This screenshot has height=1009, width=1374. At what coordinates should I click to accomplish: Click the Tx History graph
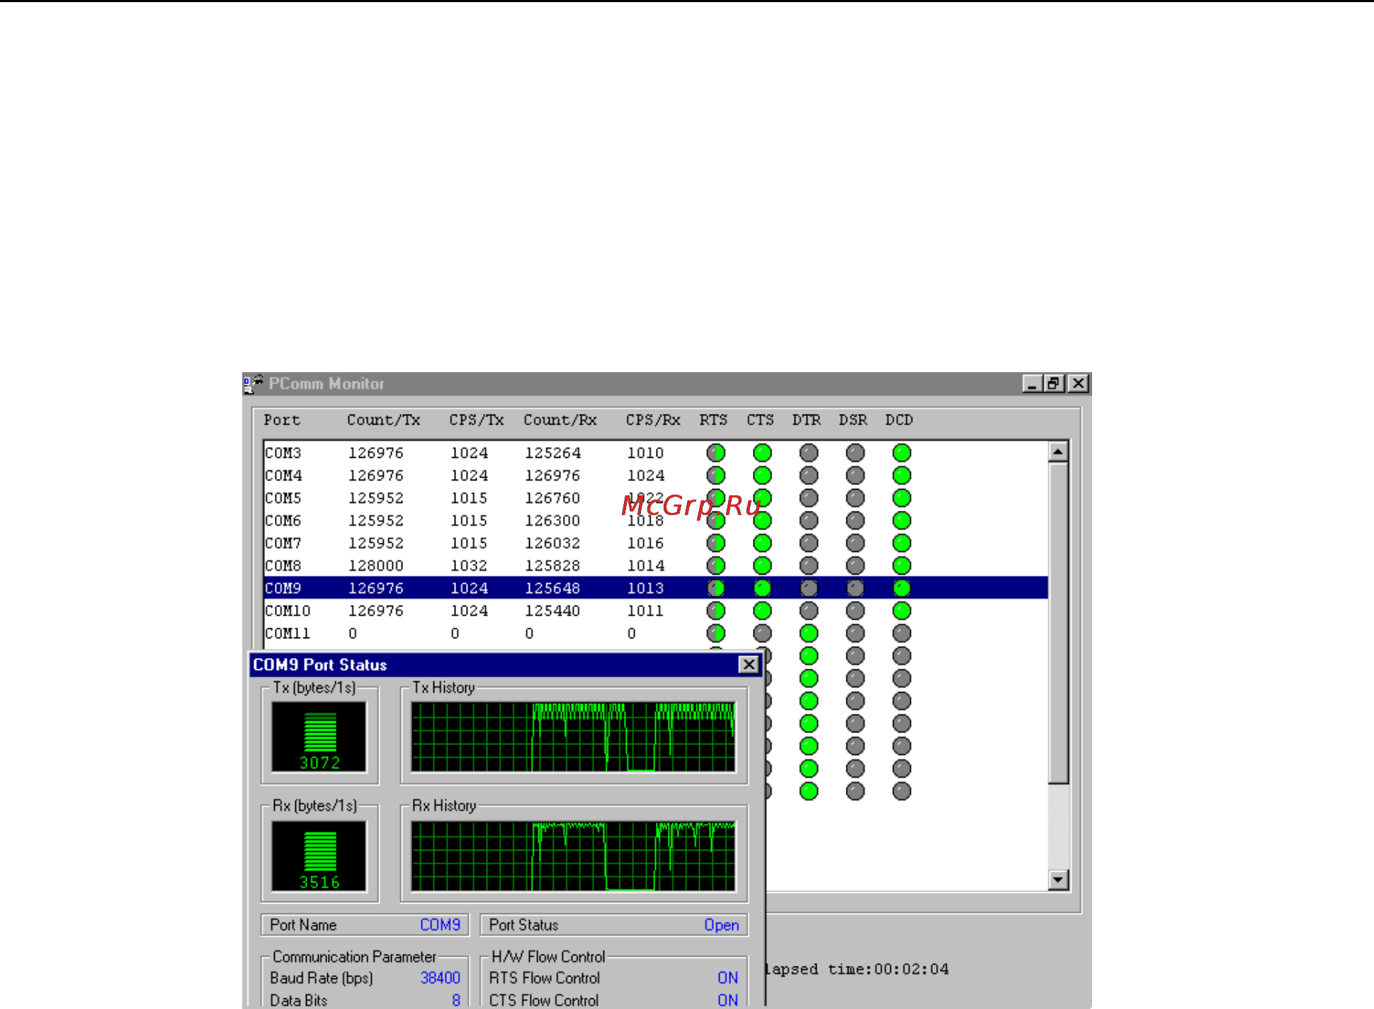coord(574,737)
